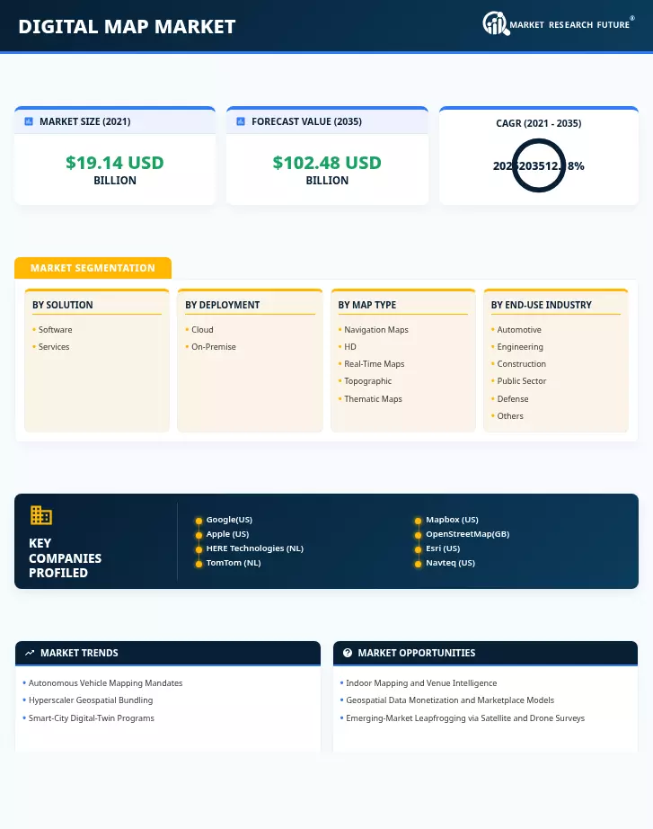The image size is (653, 829).
Task: Click Apple (US) company name
Action: [x=227, y=534]
